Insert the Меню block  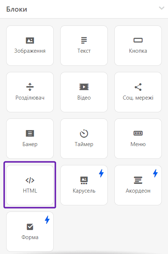(138, 139)
